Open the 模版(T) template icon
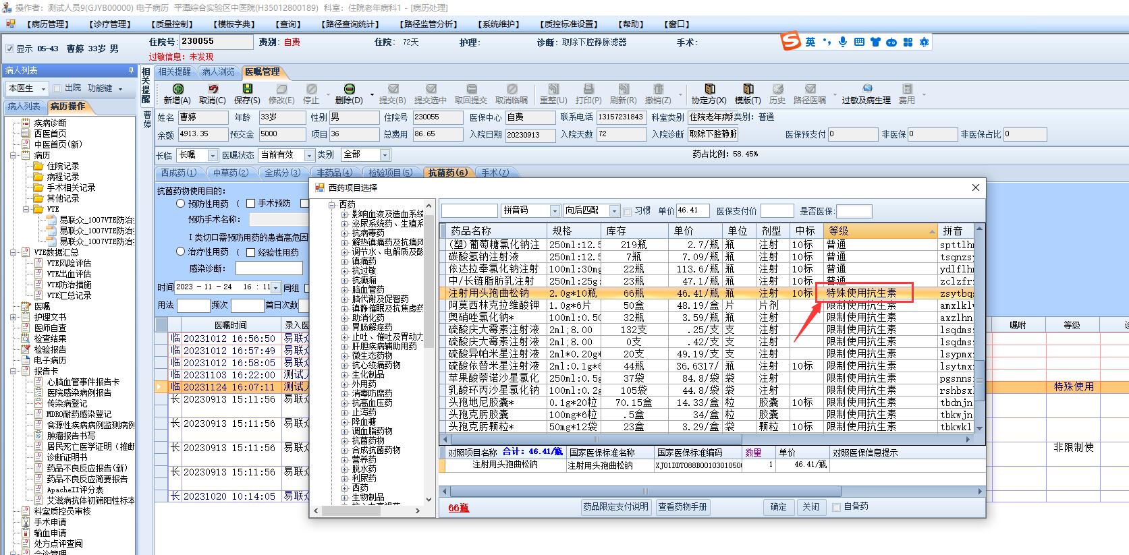Image resolution: width=1129 pixels, height=555 pixels. tap(748, 89)
